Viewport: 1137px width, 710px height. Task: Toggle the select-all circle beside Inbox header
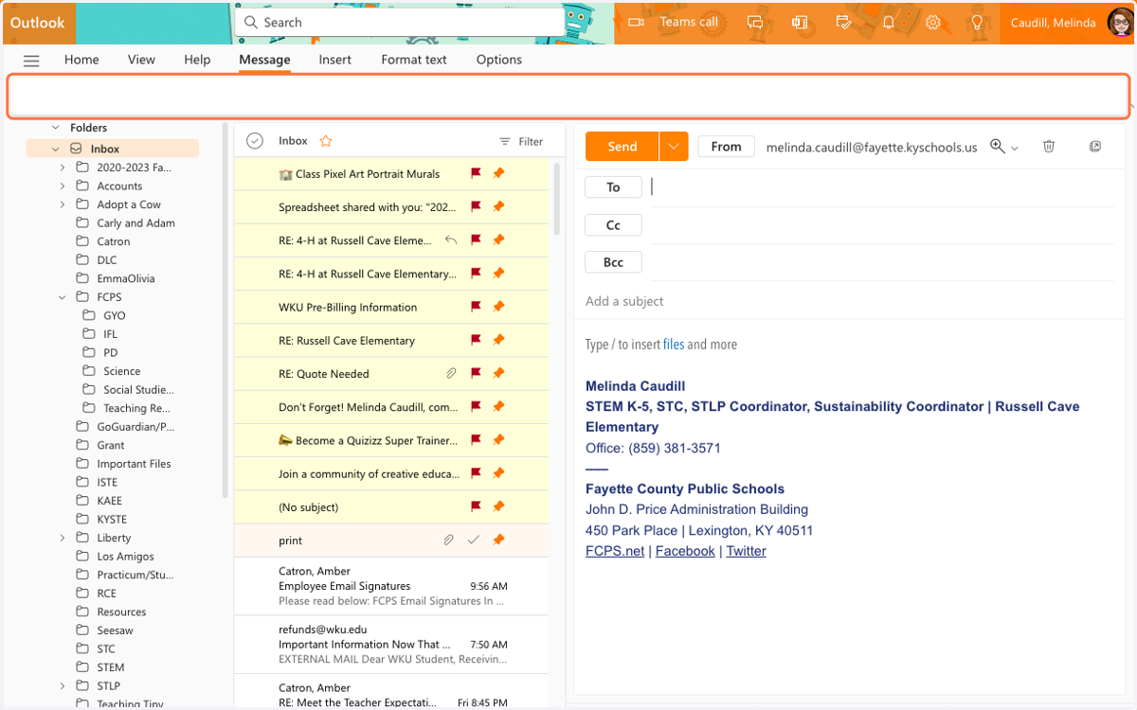point(254,141)
